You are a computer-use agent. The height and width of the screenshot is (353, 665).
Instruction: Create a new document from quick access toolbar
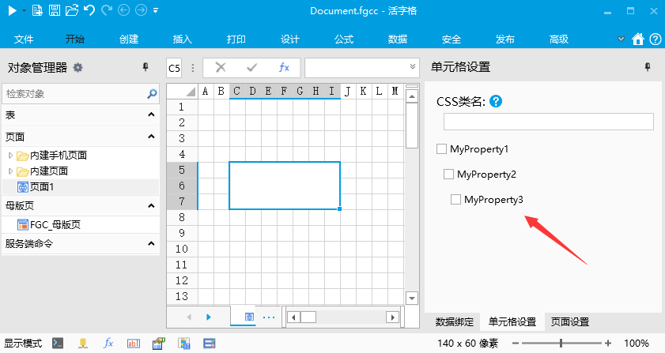coord(37,10)
